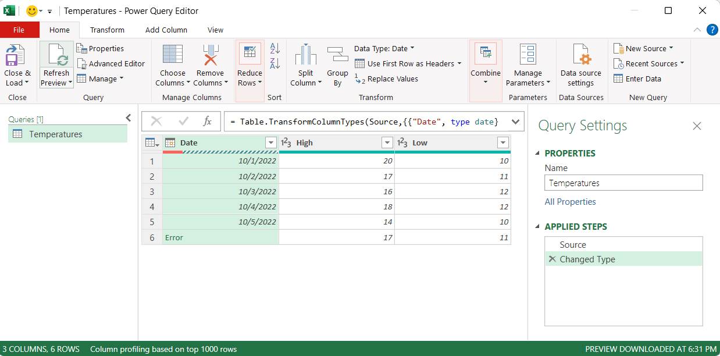
Task: Open the Date column filter dropdown
Action: pyautogui.click(x=270, y=143)
